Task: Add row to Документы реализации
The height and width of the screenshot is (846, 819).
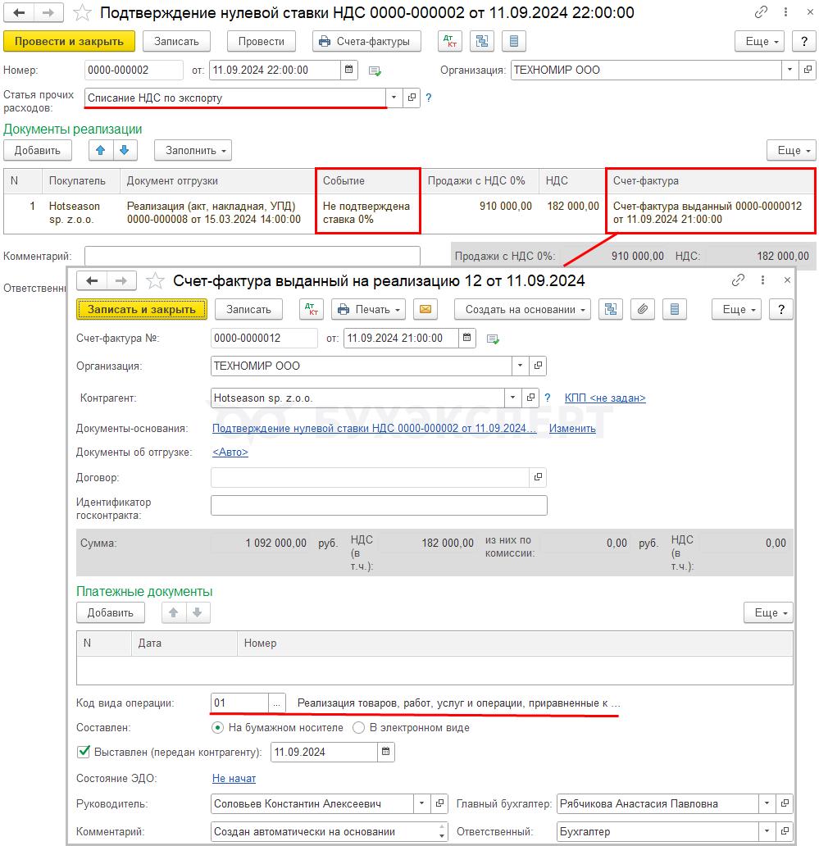Action: click(37, 150)
